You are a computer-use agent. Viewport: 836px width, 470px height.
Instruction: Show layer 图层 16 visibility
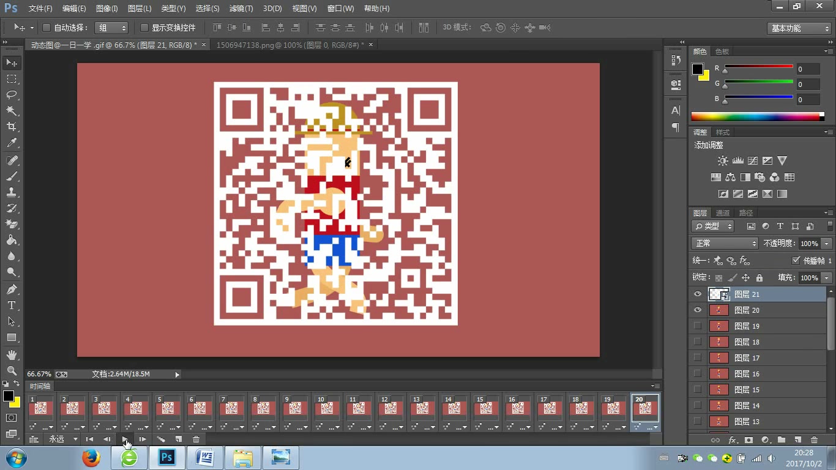(698, 374)
